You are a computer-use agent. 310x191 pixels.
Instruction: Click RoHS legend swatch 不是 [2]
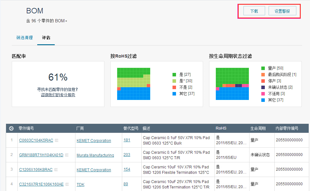pyautogui.click(x=174, y=87)
